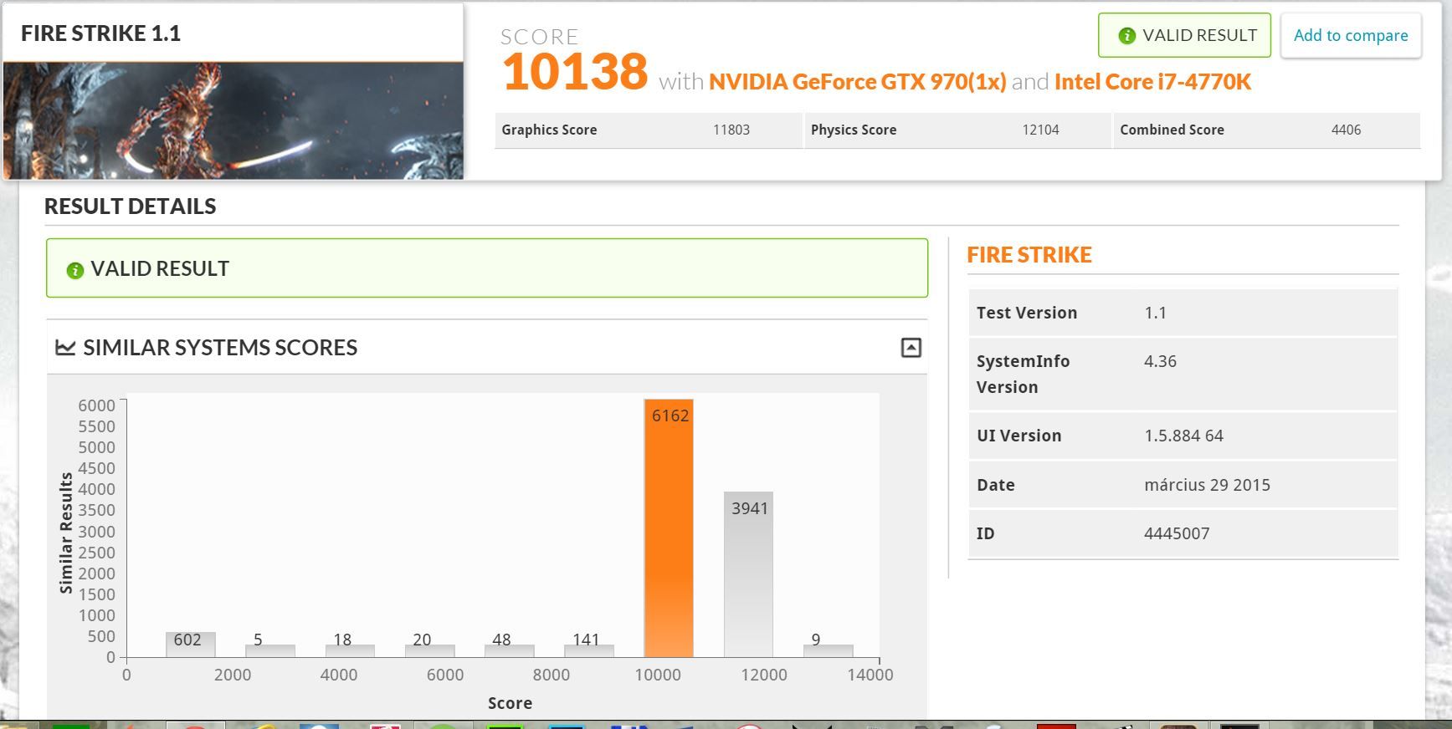The height and width of the screenshot is (729, 1452).
Task: Select the 141 bar in the chart
Action: (x=589, y=650)
